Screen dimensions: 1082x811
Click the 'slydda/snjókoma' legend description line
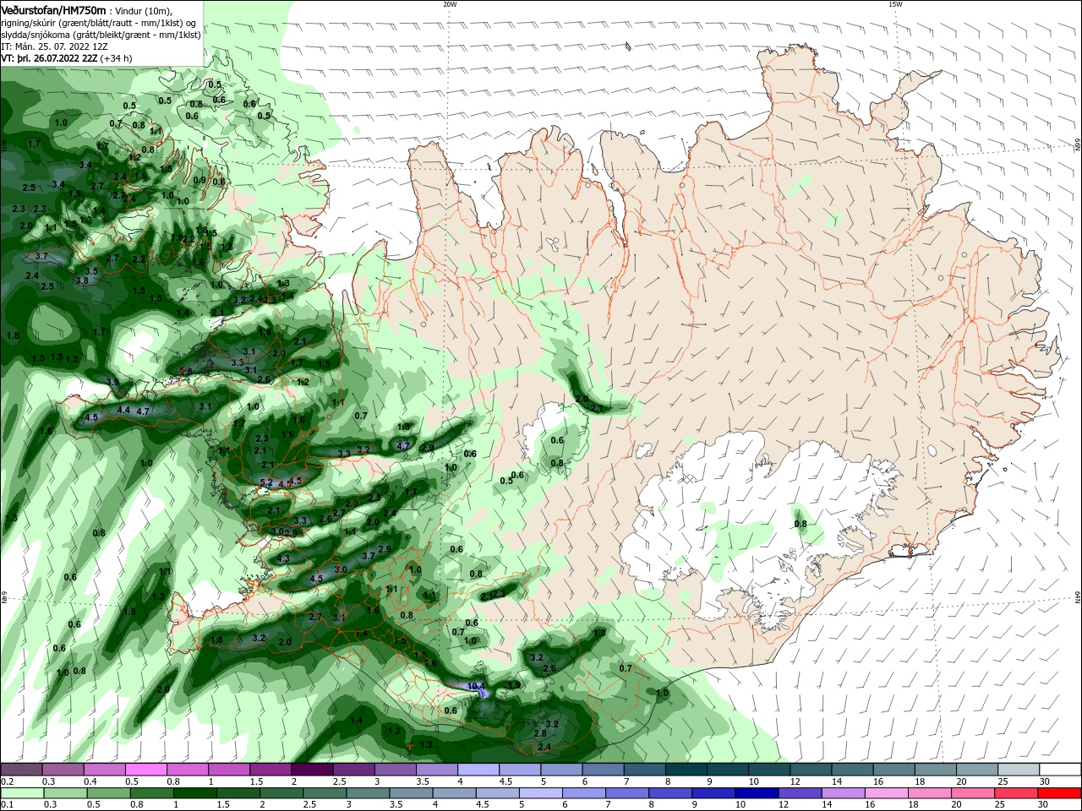tap(101, 35)
